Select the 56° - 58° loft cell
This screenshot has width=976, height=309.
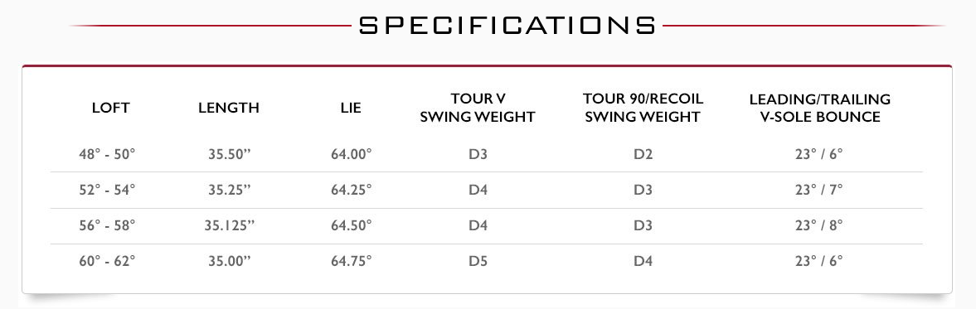coord(107,226)
